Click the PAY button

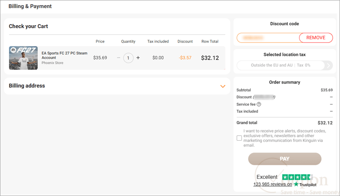tap(285, 159)
